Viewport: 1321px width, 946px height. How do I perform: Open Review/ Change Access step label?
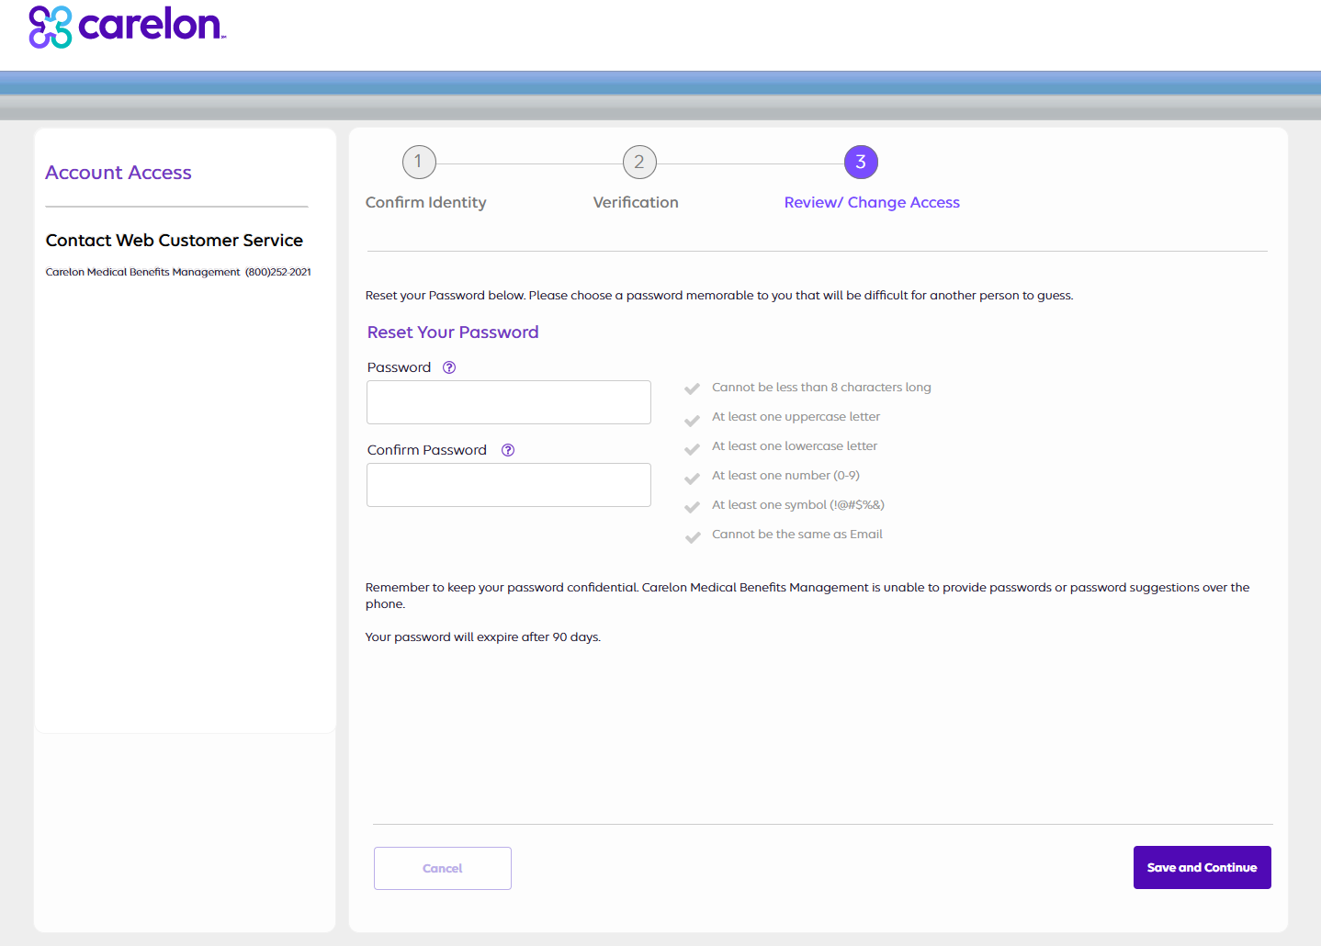tap(872, 203)
